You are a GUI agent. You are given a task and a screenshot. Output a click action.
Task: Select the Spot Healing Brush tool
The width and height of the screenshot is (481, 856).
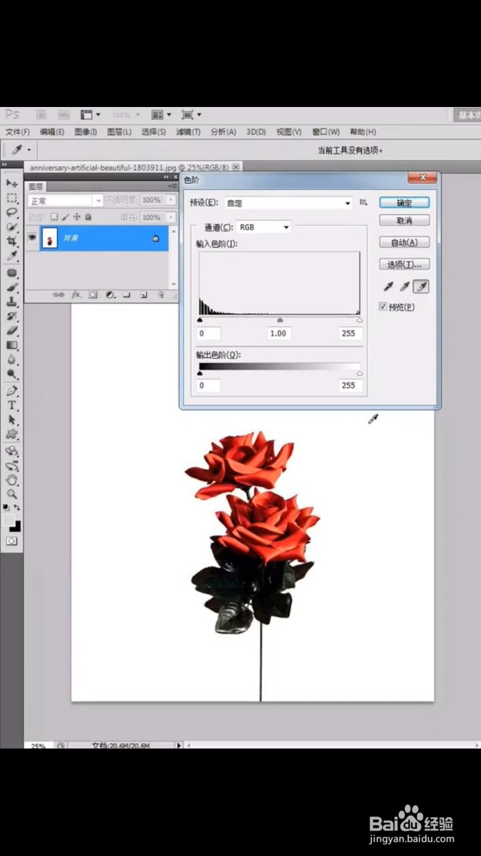point(12,273)
